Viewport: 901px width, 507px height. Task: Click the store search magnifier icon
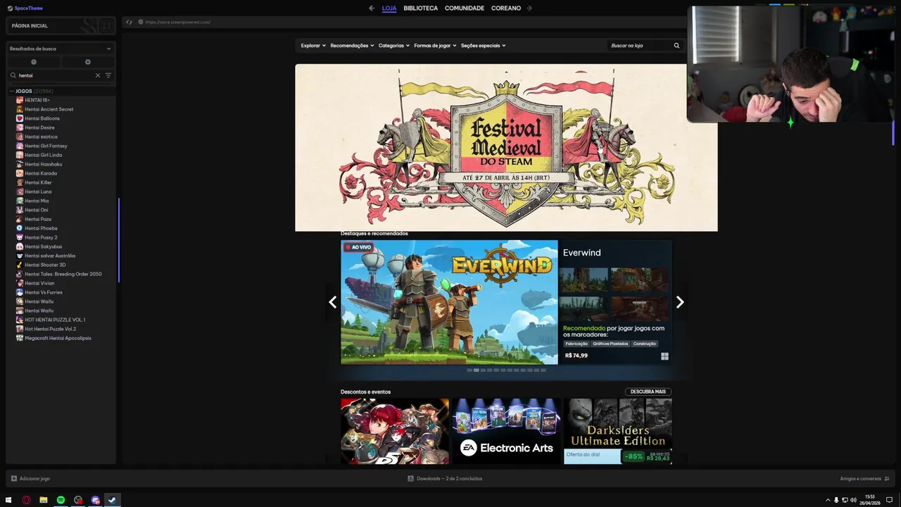pyautogui.click(x=676, y=46)
